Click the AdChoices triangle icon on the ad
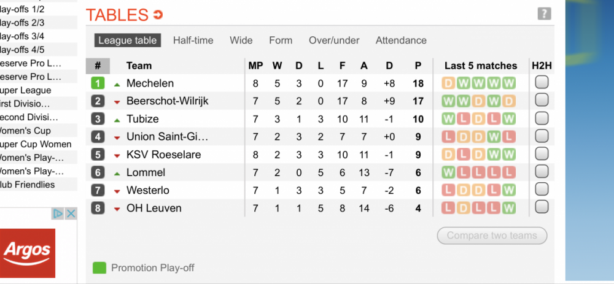This screenshot has width=614, height=284. pos(58,213)
